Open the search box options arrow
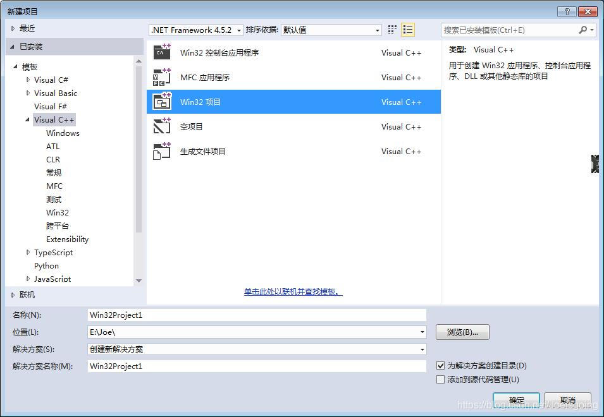Screen dimensions: 604x417 tap(592, 30)
